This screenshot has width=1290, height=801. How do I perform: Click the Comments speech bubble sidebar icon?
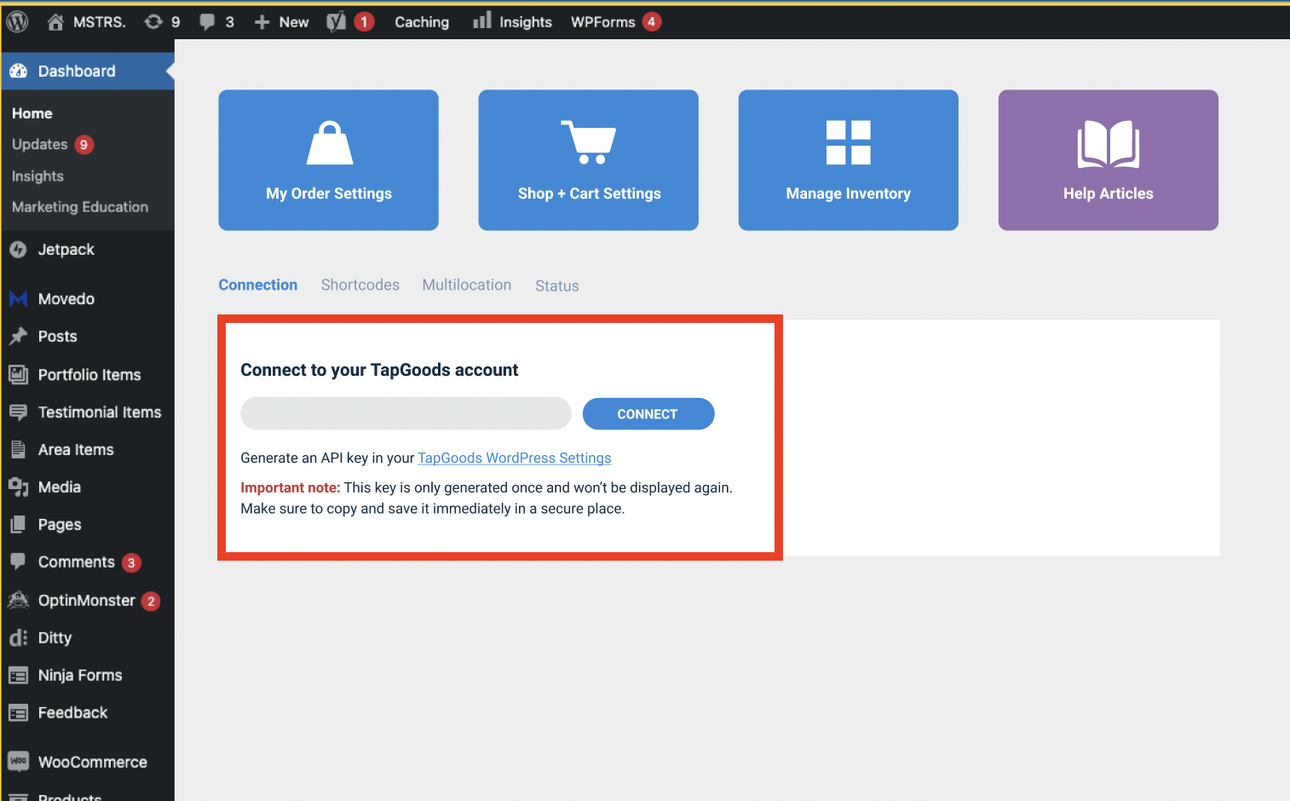(x=18, y=562)
